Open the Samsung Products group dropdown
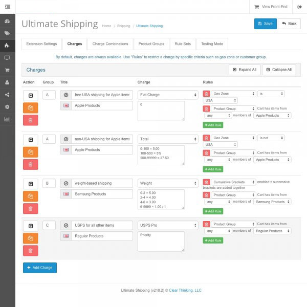This screenshot has height=307, width=307. 272,202
